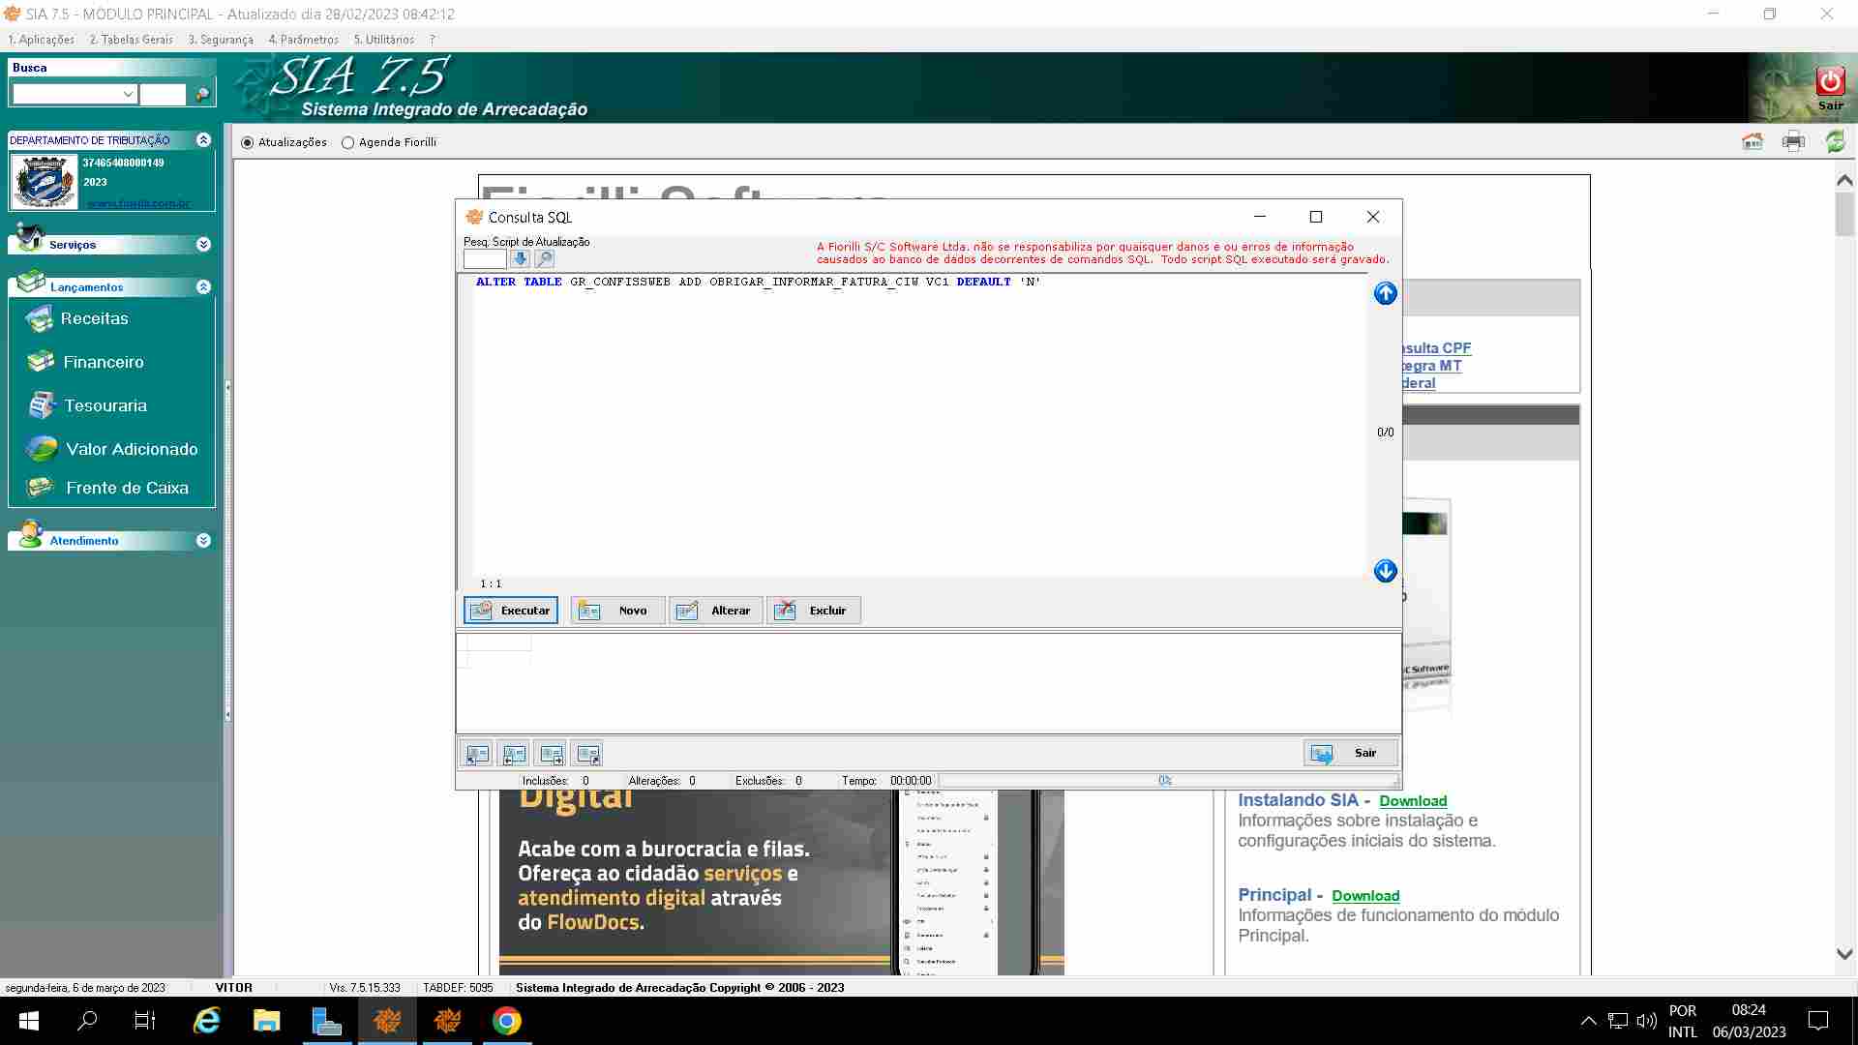
Task: Click the page vertical scrollbar down arrow
Action: (1844, 954)
